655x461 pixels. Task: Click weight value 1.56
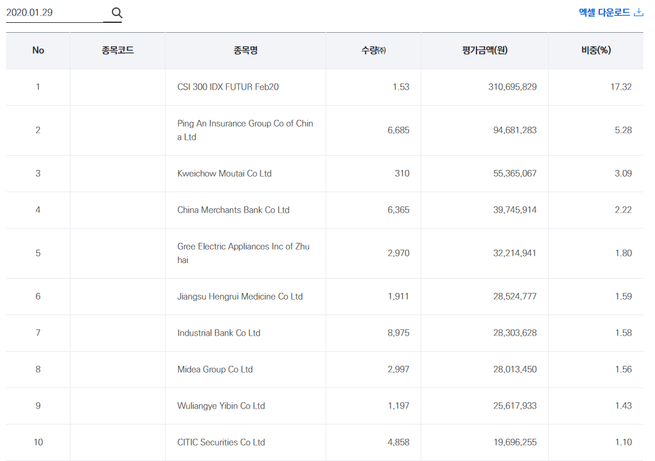623,369
